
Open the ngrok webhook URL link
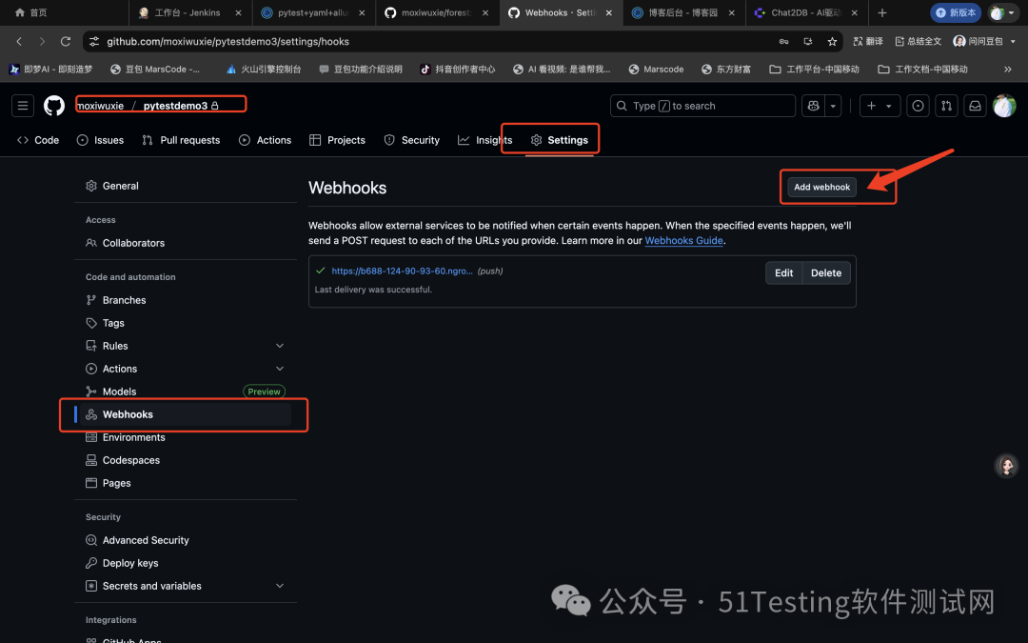click(402, 271)
